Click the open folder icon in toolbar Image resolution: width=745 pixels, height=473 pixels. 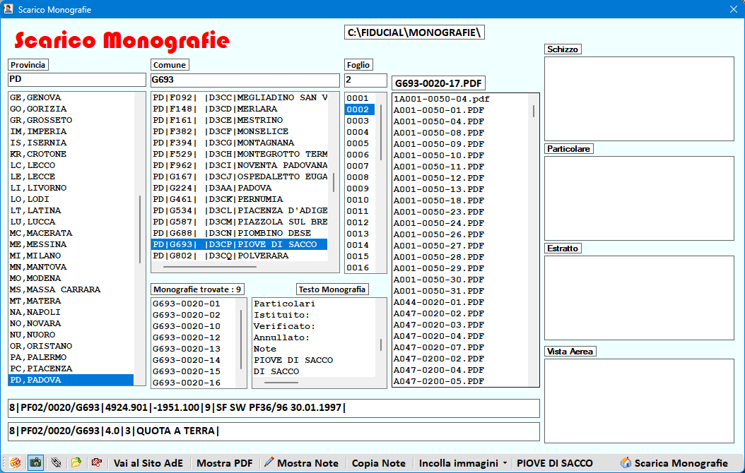tap(76, 462)
